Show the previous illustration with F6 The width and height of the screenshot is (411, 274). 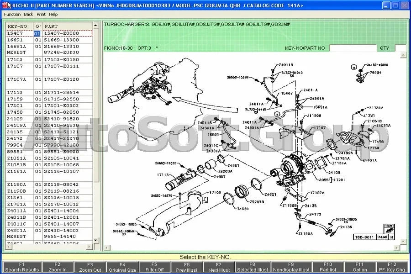click(x=187, y=266)
